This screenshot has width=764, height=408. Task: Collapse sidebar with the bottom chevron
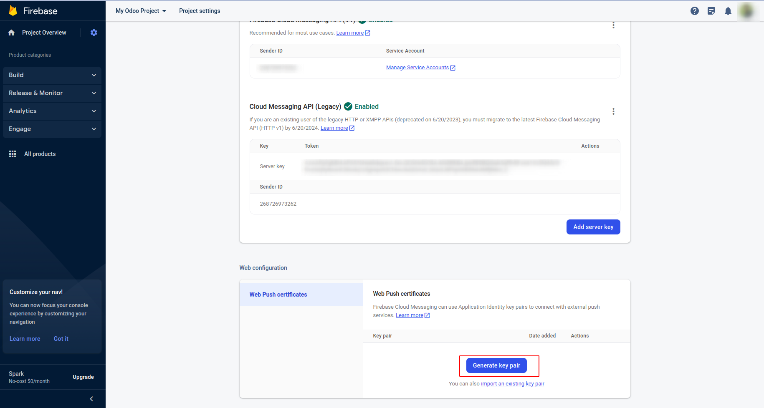pos(91,399)
